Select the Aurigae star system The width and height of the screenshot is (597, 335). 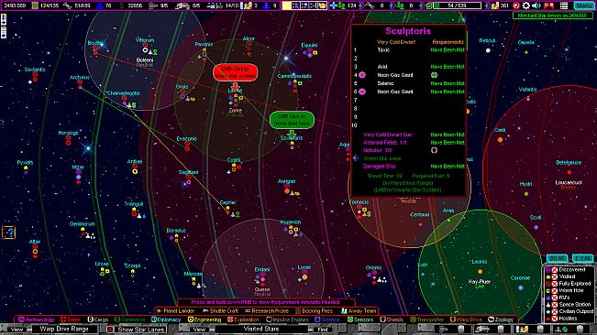pos(287,191)
